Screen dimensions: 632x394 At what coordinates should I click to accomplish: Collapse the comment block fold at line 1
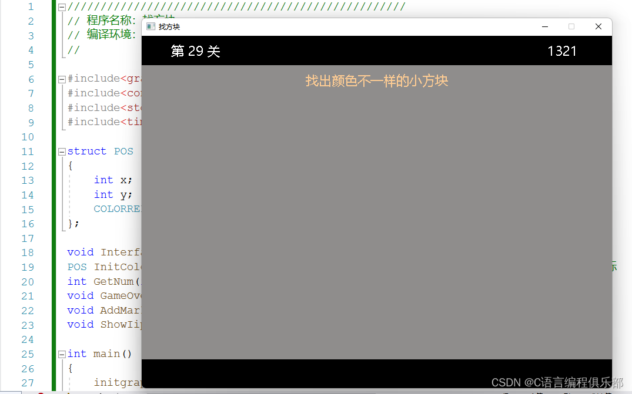click(x=62, y=7)
